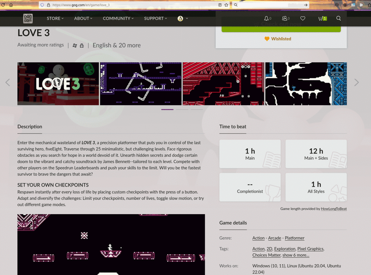Open the shopping cart
The height and width of the screenshot is (275, 371).
(322, 18)
